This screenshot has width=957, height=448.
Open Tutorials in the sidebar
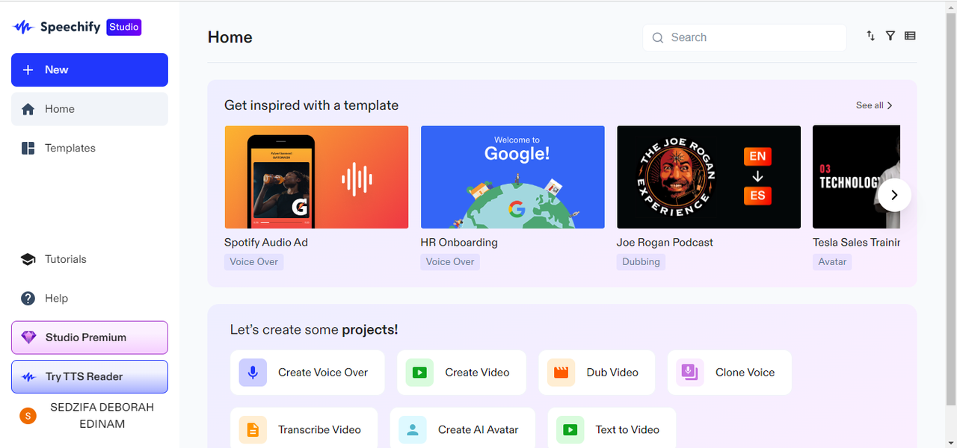(x=90, y=259)
